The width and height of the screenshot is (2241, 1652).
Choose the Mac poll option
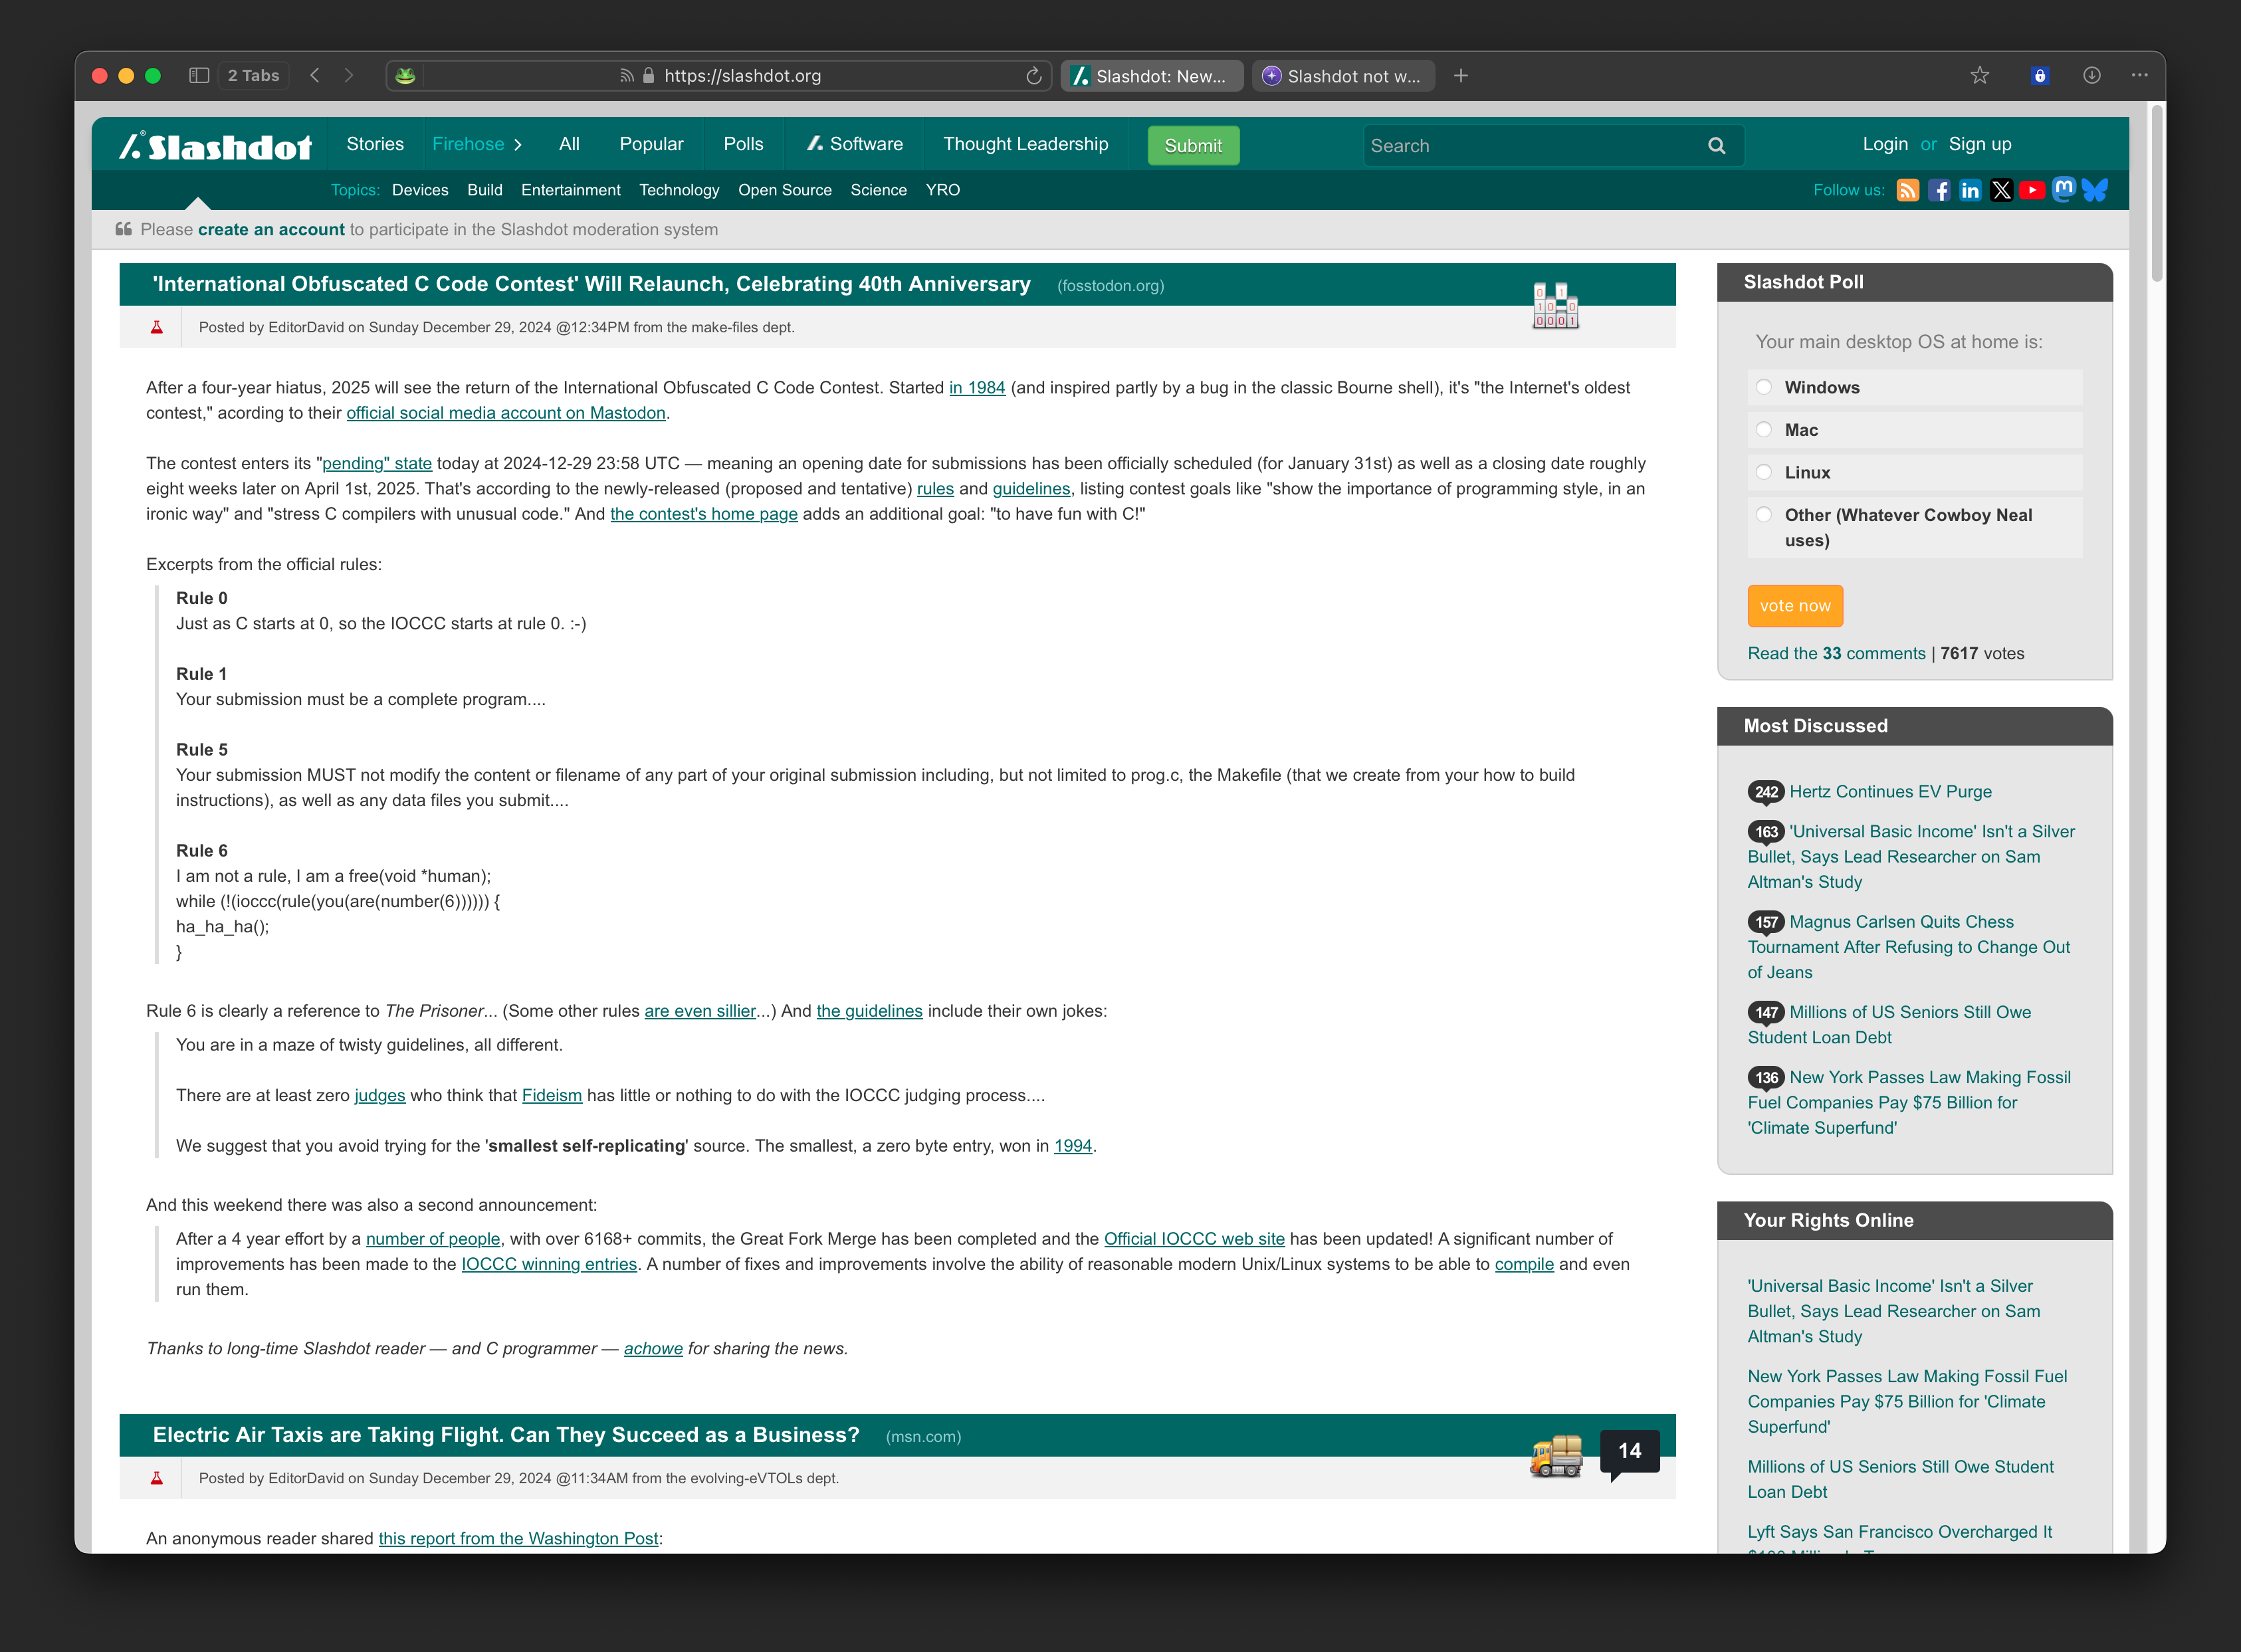tap(1764, 430)
